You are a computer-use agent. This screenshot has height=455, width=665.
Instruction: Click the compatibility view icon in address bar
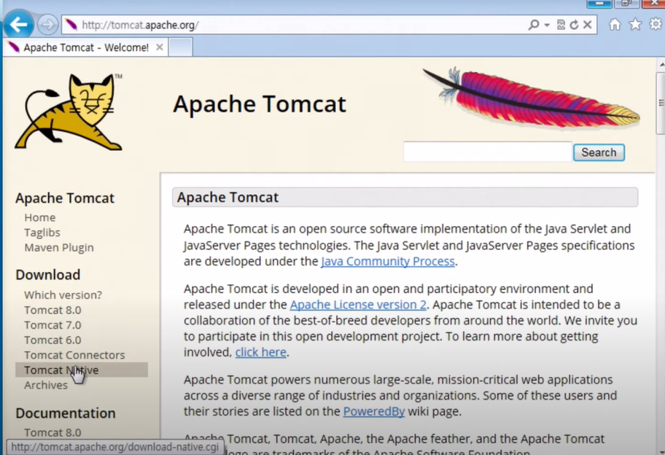[561, 25]
